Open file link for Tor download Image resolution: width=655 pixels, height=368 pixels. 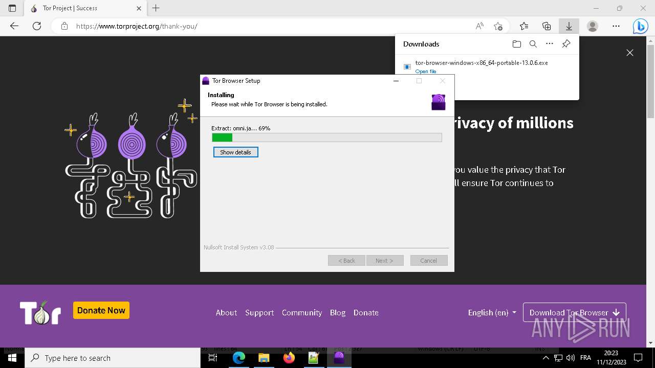pyautogui.click(x=426, y=72)
